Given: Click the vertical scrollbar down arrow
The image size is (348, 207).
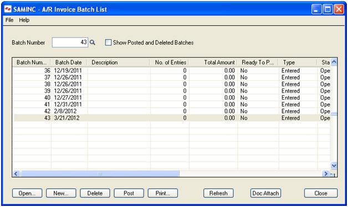Looking at the screenshot, I should click(334, 165).
